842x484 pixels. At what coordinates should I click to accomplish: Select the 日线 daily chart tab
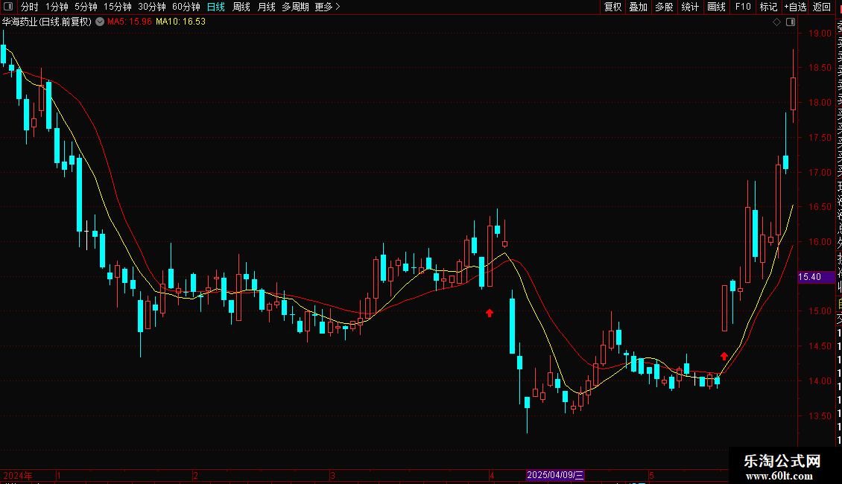click(x=216, y=7)
